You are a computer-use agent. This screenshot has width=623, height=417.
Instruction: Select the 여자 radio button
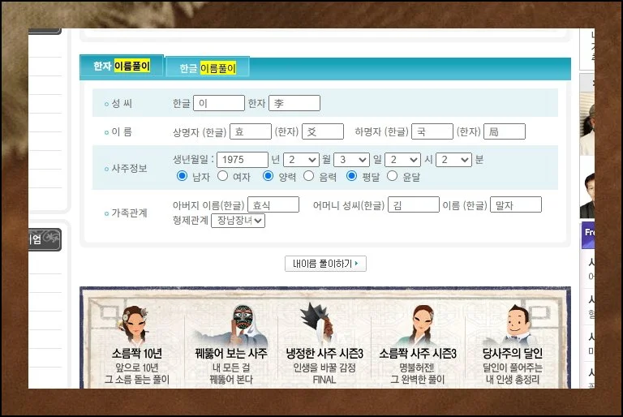pyautogui.click(x=222, y=176)
